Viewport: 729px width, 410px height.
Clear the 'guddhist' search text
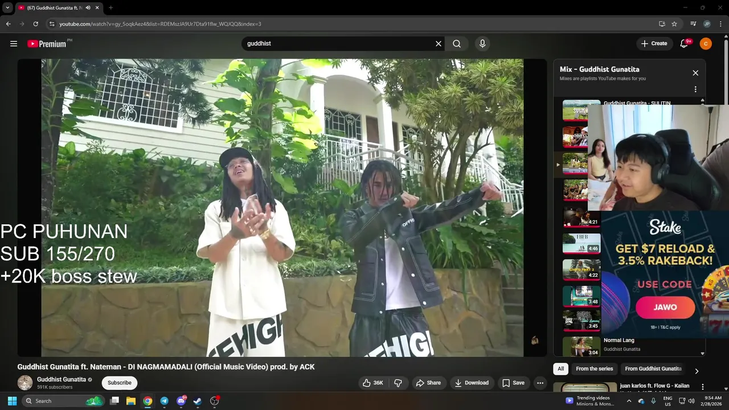pyautogui.click(x=439, y=43)
